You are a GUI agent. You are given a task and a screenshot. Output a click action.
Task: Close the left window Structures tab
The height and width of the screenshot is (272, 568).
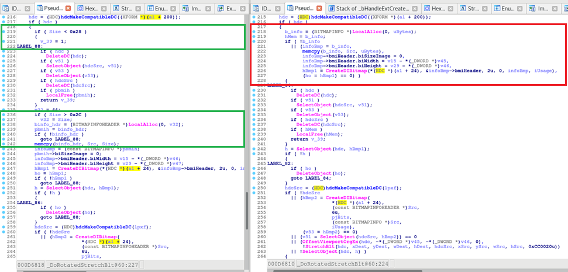pos(139,8)
